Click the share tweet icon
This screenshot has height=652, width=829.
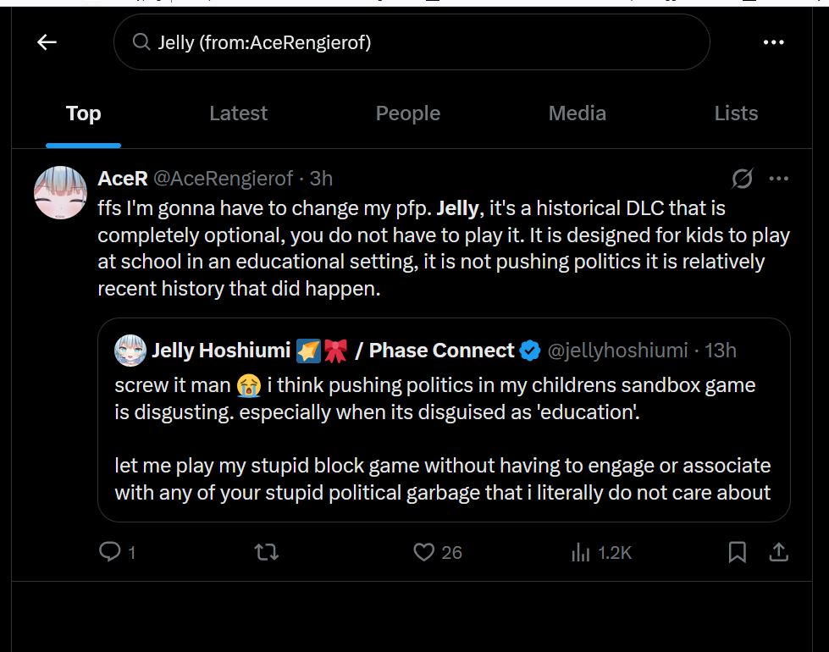[778, 552]
